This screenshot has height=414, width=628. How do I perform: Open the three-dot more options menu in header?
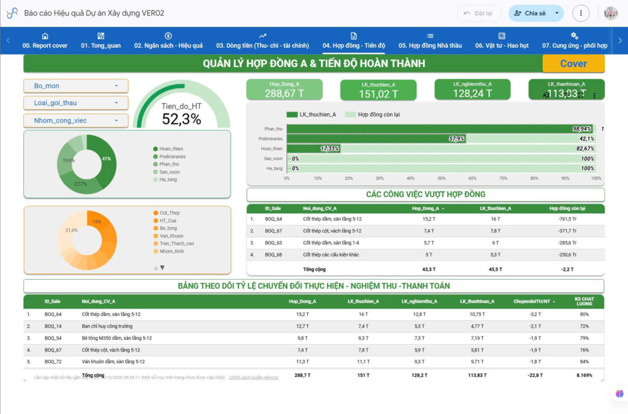(x=581, y=13)
